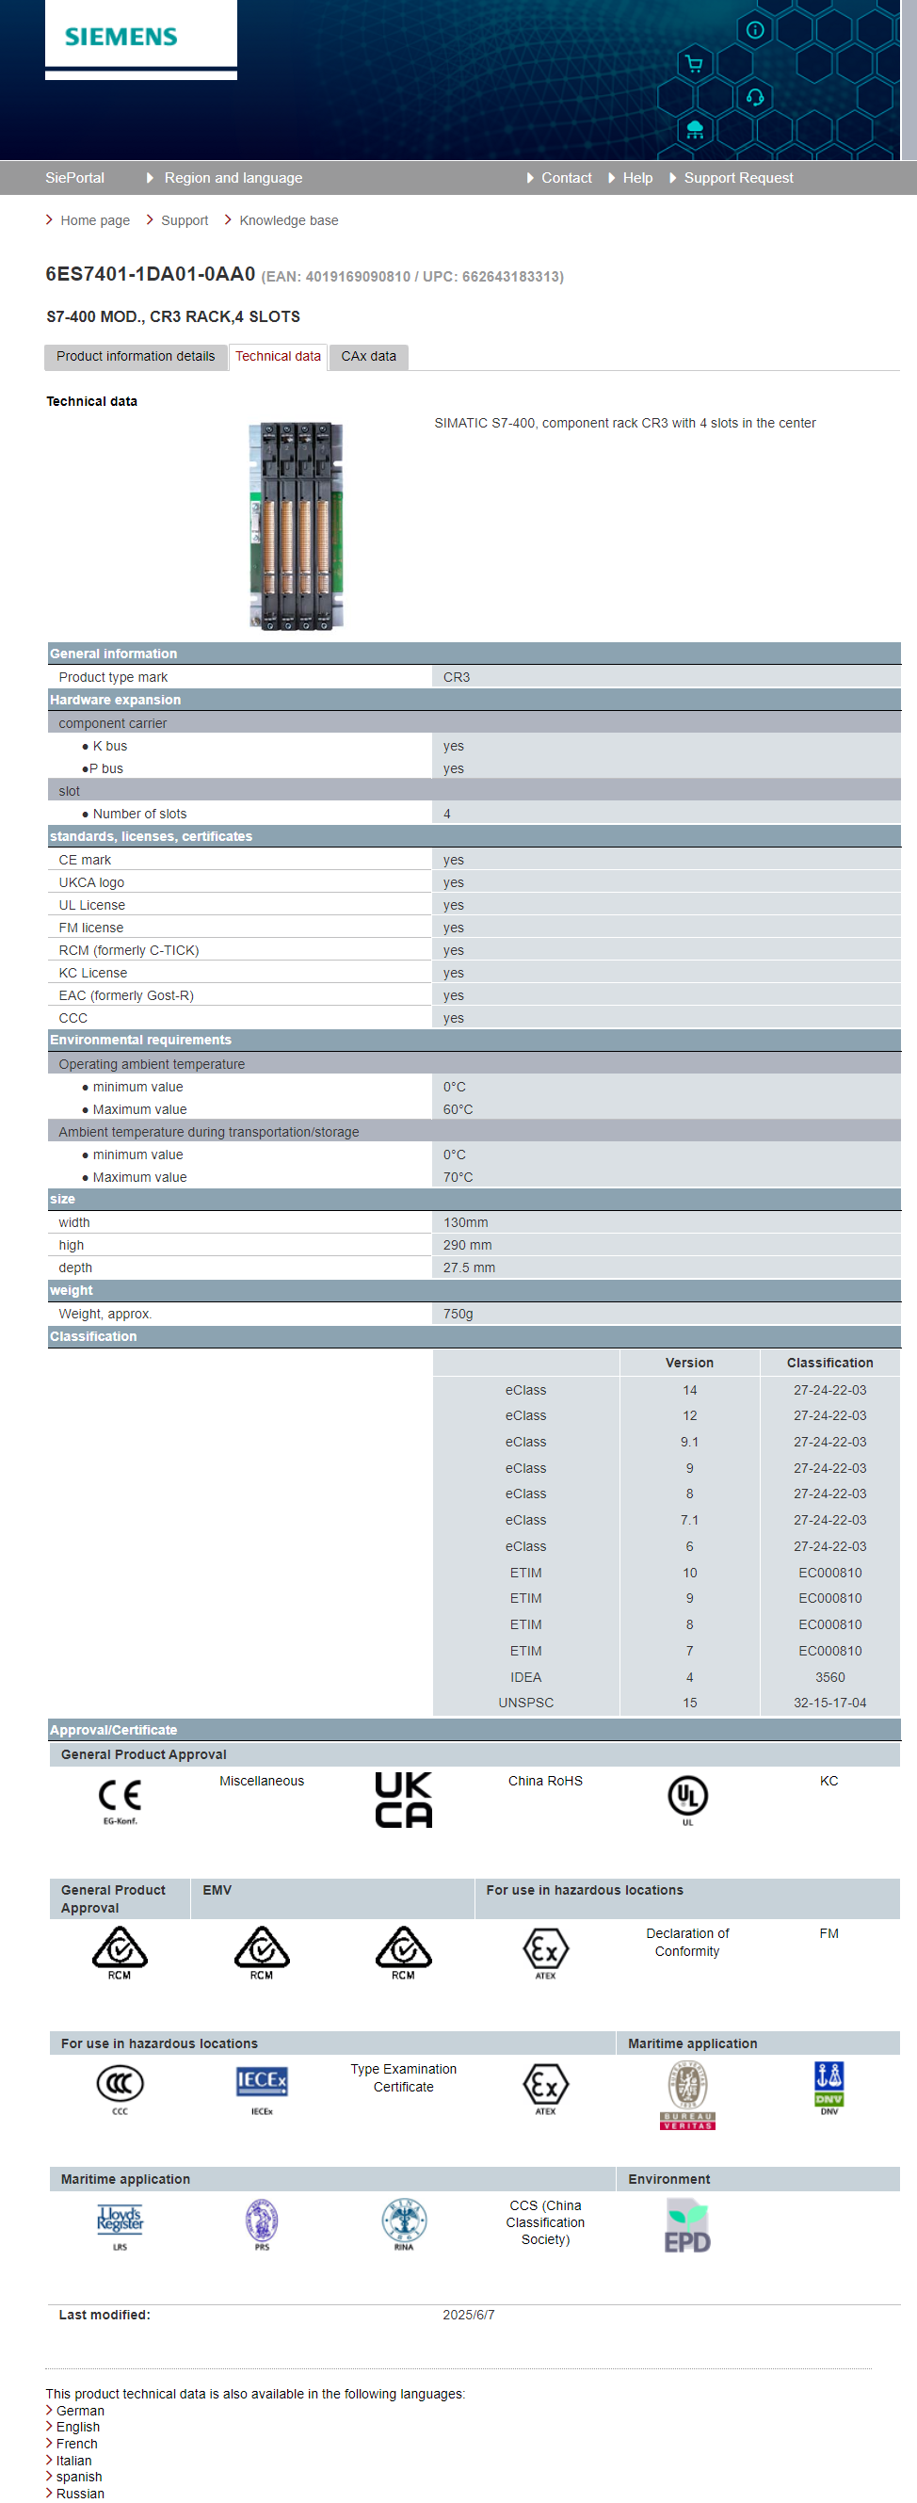Open the EPD environment icon
This screenshot has width=917, height=2503.
(x=686, y=2226)
